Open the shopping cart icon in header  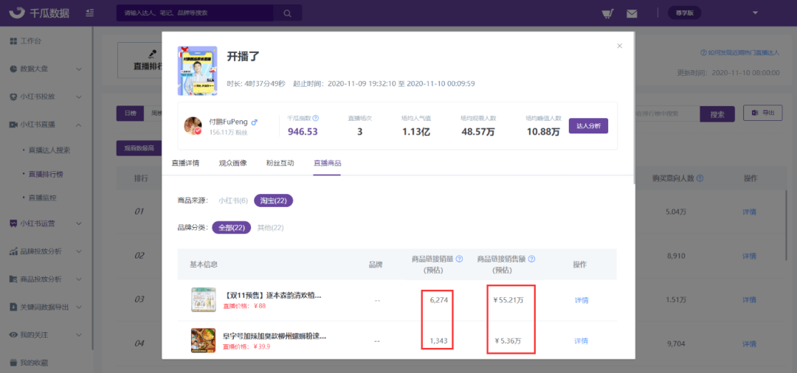(607, 13)
